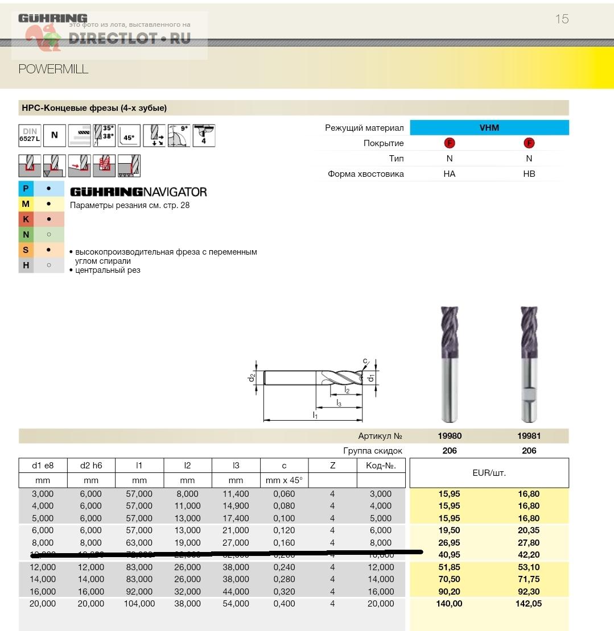Click the red F coating icon above HA

(x=450, y=143)
